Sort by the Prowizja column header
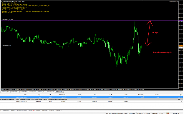184x114 pixels. [141, 95]
